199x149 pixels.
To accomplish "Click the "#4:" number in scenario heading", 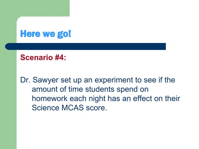I will [61, 57].
